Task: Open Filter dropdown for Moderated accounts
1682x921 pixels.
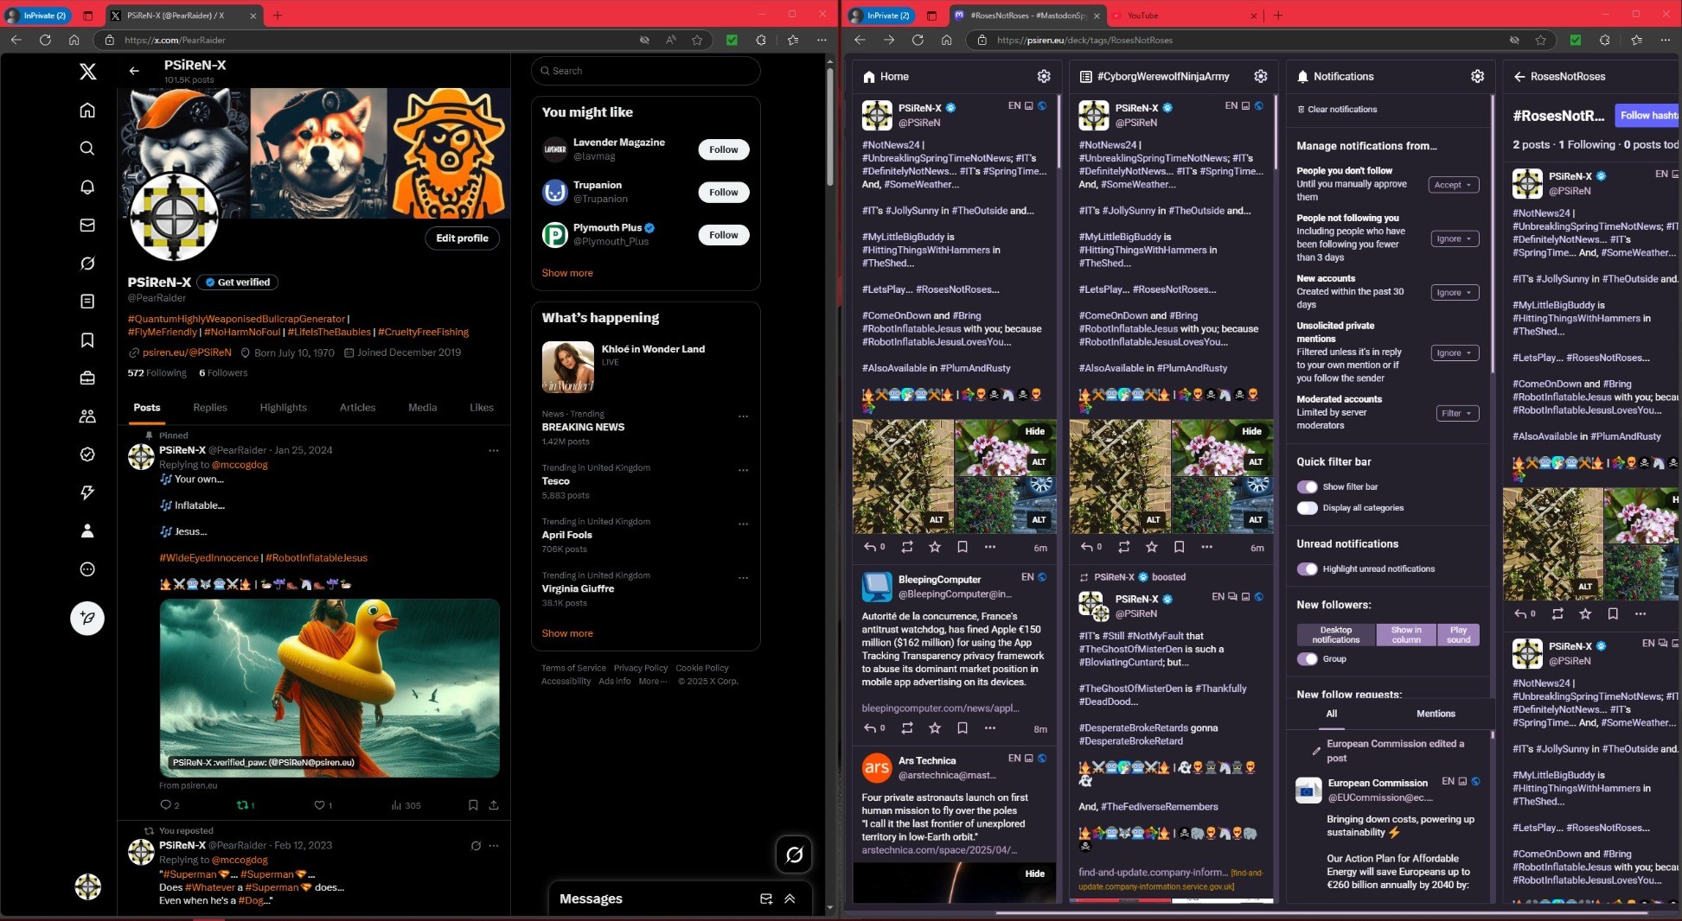Action: (x=1457, y=413)
